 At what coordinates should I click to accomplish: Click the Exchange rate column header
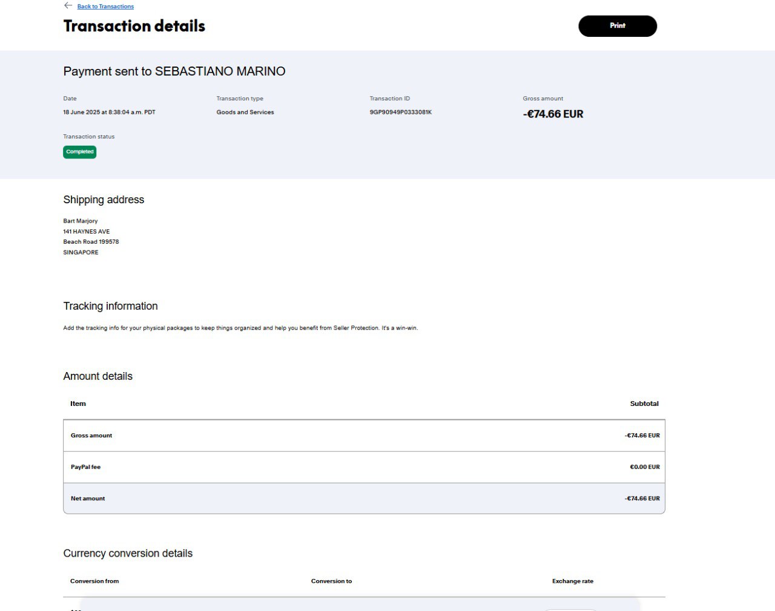coord(572,581)
